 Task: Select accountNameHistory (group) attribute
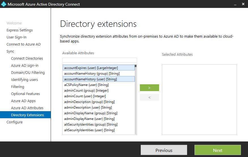pos(92,74)
